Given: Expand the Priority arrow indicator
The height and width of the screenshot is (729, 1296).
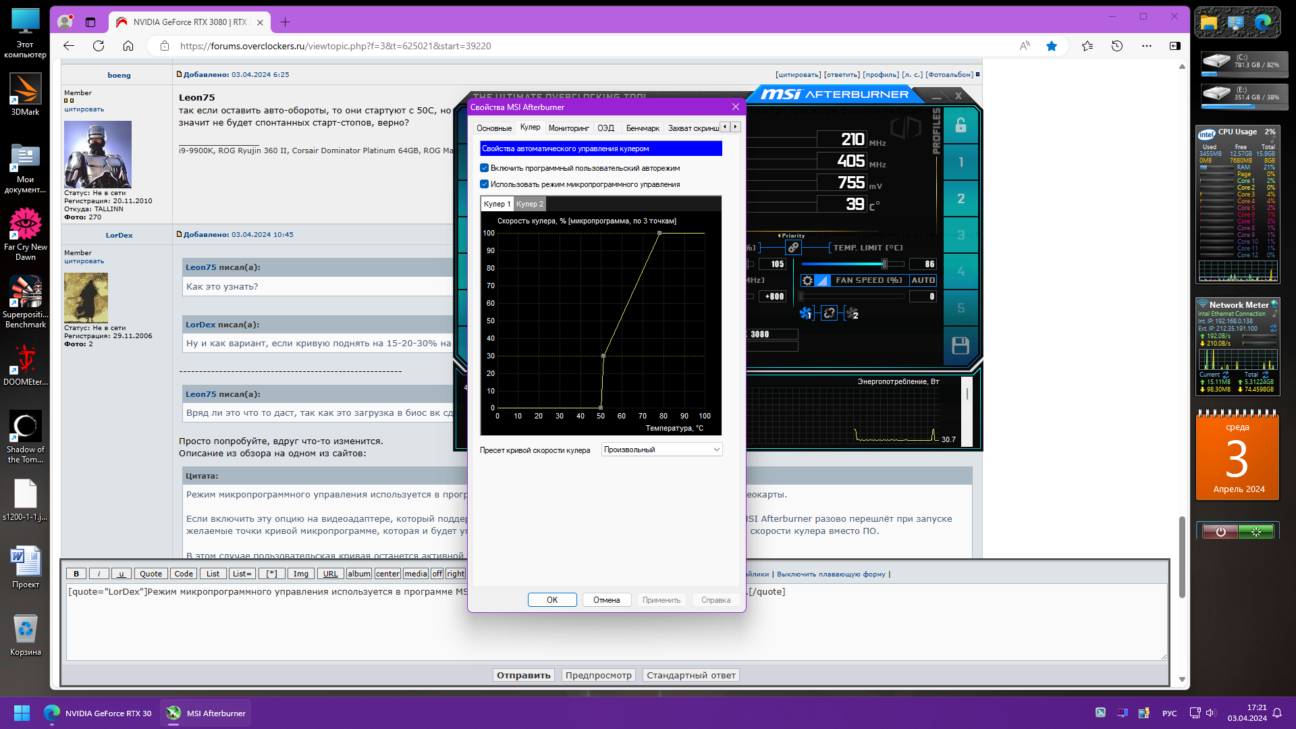Looking at the screenshot, I should [780, 236].
